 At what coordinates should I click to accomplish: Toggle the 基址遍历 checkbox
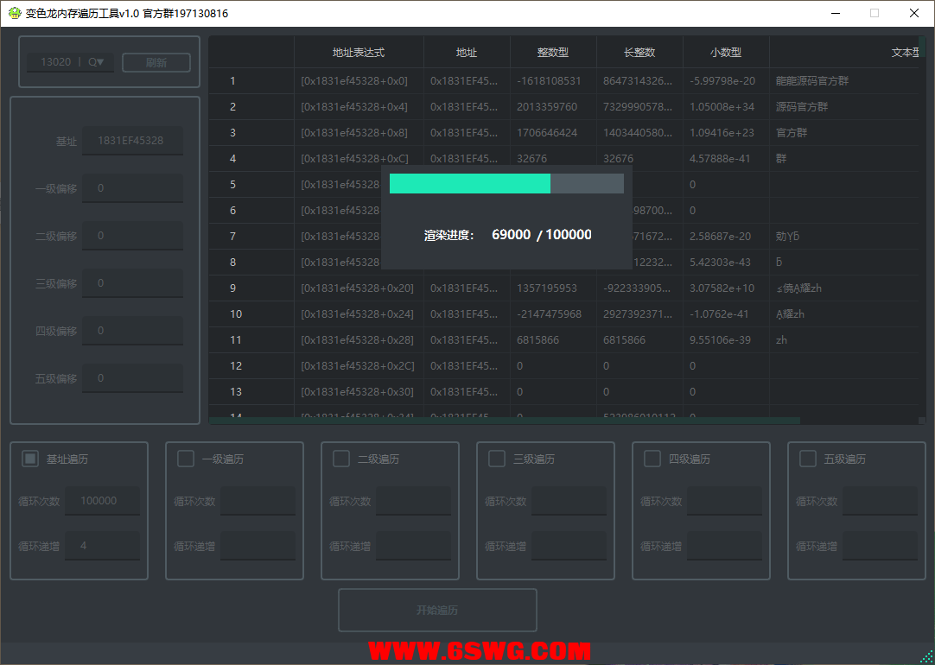pos(31,459)
